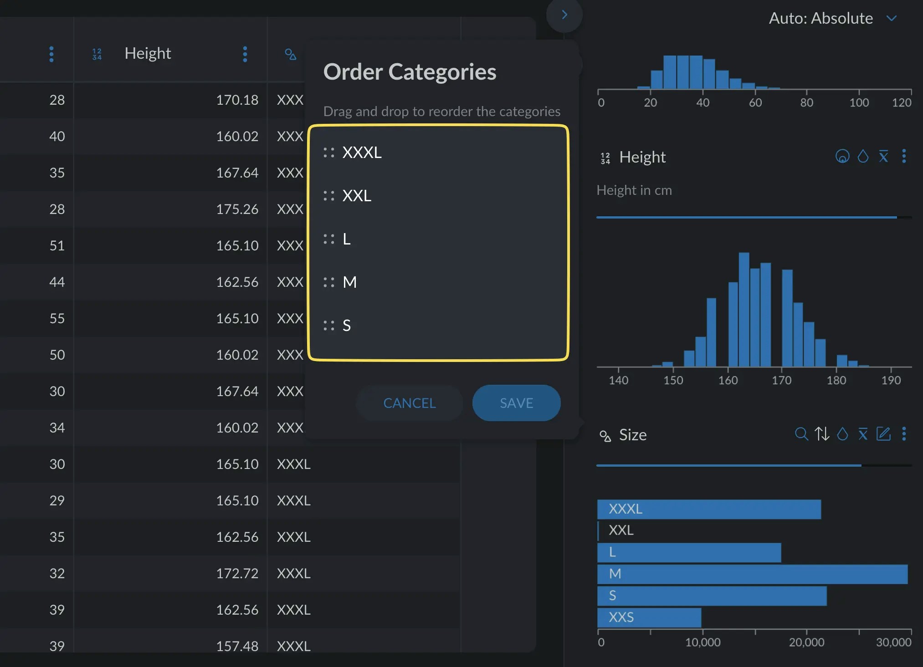Click the circular outlier icon for Height

842,156
